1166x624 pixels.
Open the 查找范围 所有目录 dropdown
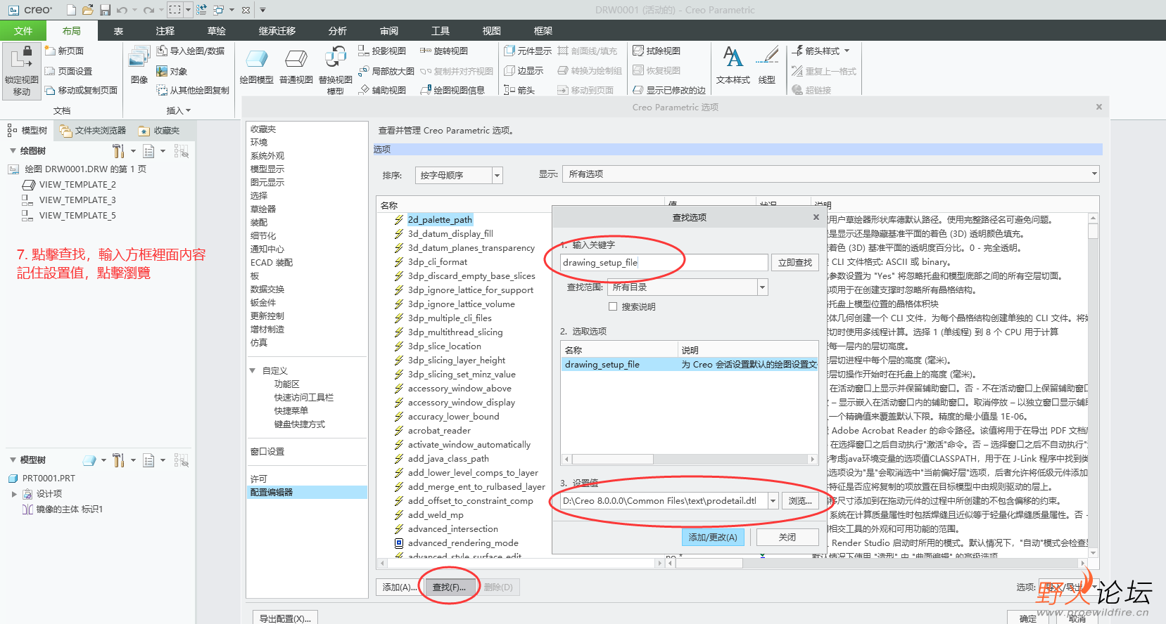(x=762, y=287)
